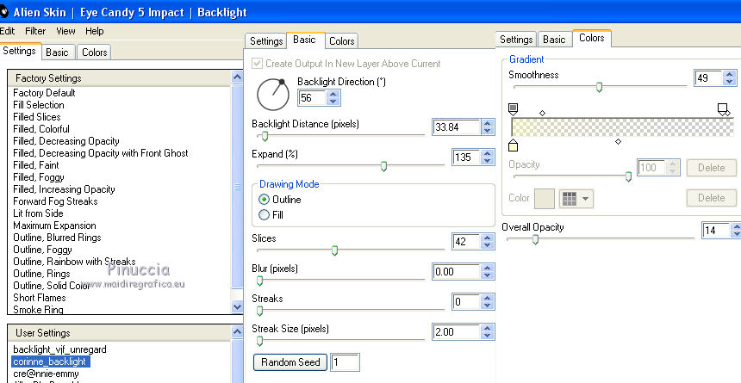Image resolution: width=741 pixels, height=383 pixels.
Task: Select Forward Fog Streaks preset
Action: pyautogui.click(x=55, y=201)
